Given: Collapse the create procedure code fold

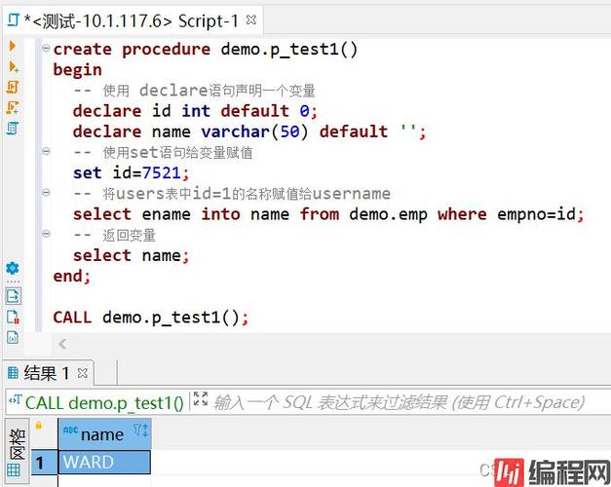Looking at the screenshot, I should tap(46, 48).
